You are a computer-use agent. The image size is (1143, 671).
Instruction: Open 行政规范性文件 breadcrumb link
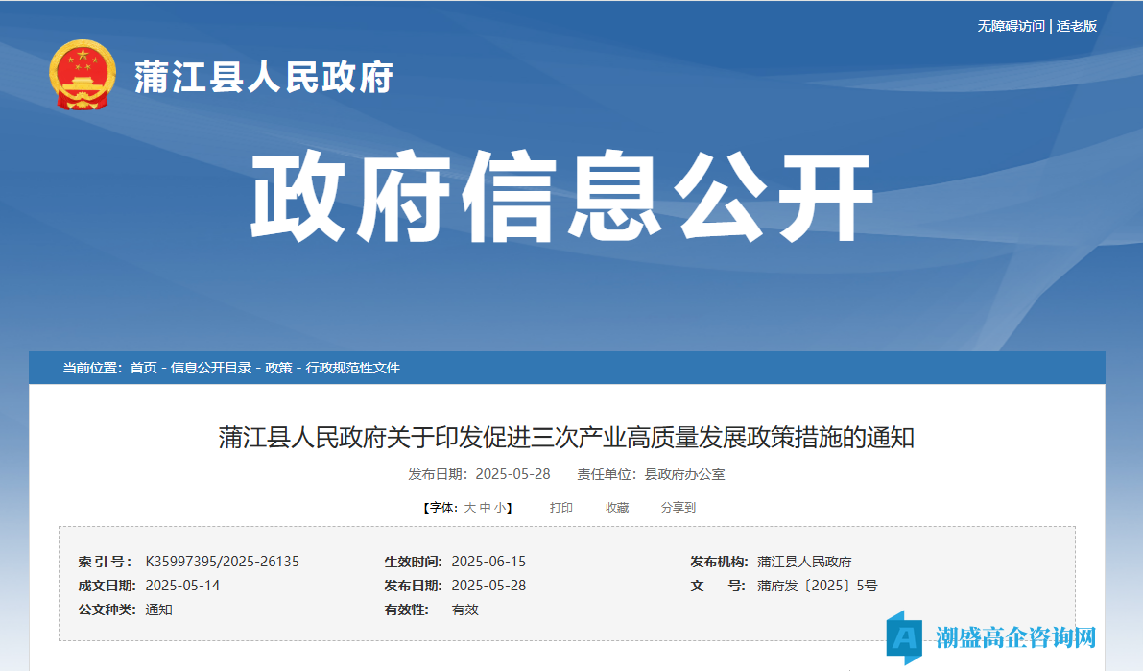(x=352, y=368)
